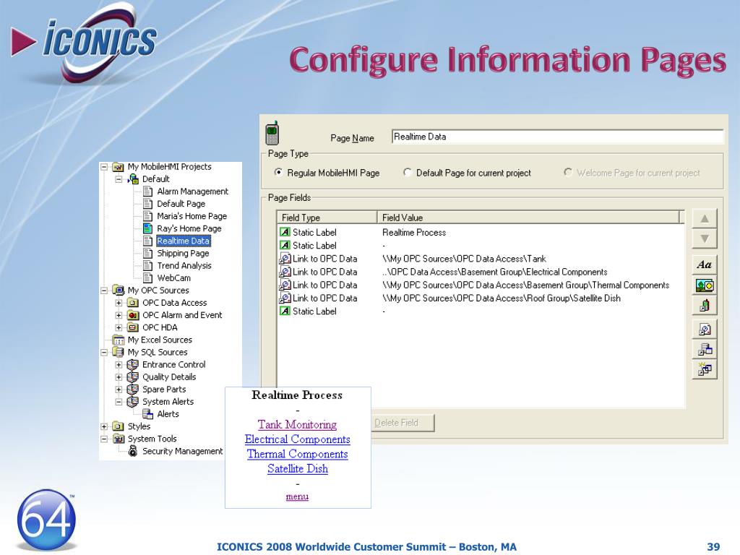
Task: Open the Thermal Components link
Action: point(297,454)
